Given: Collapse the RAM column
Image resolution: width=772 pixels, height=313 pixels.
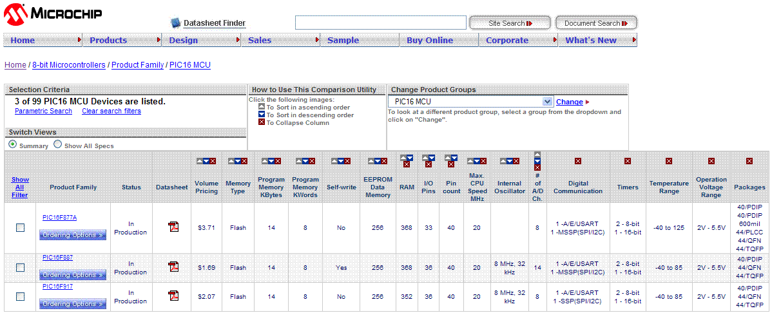Looking at the screenshot, I should coord(407,164).
